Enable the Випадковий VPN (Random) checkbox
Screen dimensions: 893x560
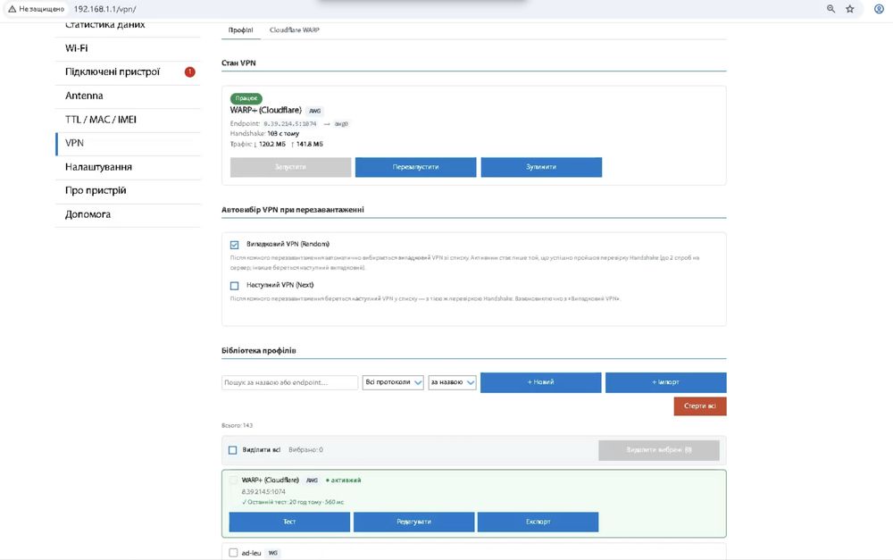234,245
